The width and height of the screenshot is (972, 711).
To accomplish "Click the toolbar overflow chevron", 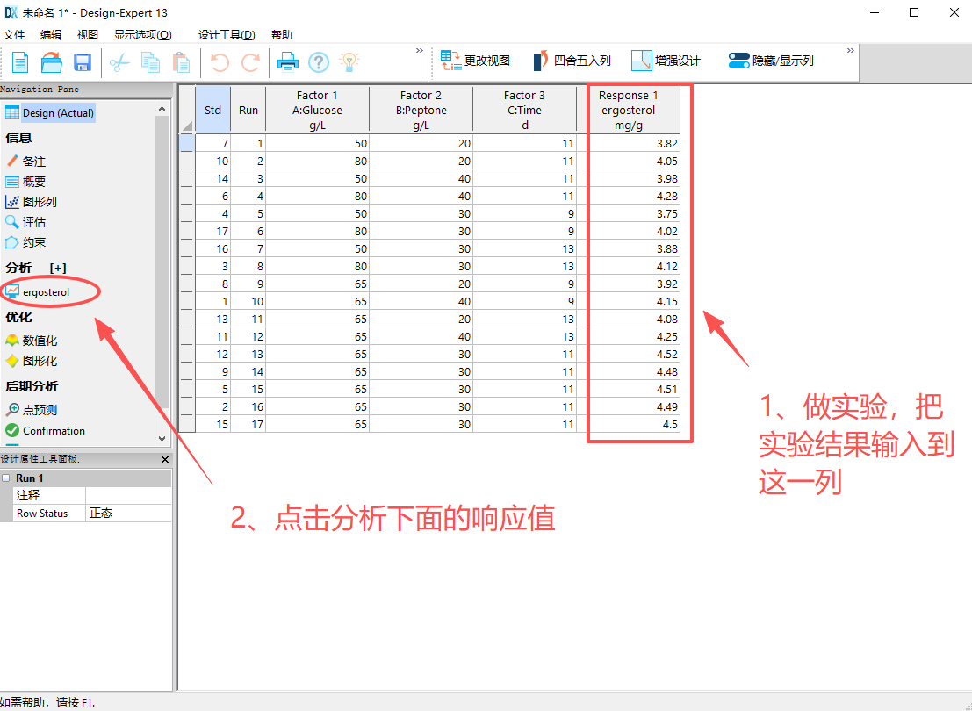I will coord(848,51).
